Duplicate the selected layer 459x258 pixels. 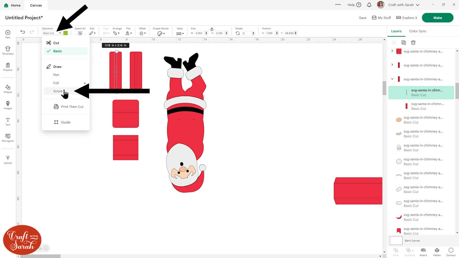pos(404,43)
